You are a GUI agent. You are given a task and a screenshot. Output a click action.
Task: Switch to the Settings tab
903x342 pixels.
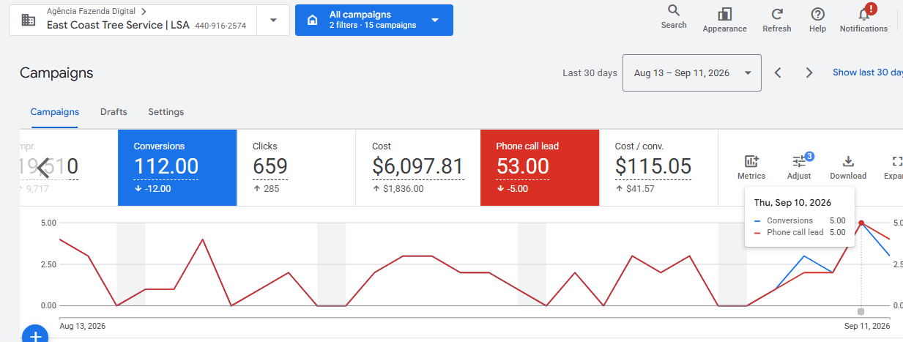point(166,112)
